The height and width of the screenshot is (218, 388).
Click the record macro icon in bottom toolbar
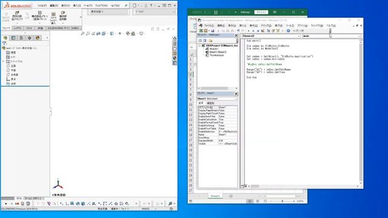coord(17,203)
